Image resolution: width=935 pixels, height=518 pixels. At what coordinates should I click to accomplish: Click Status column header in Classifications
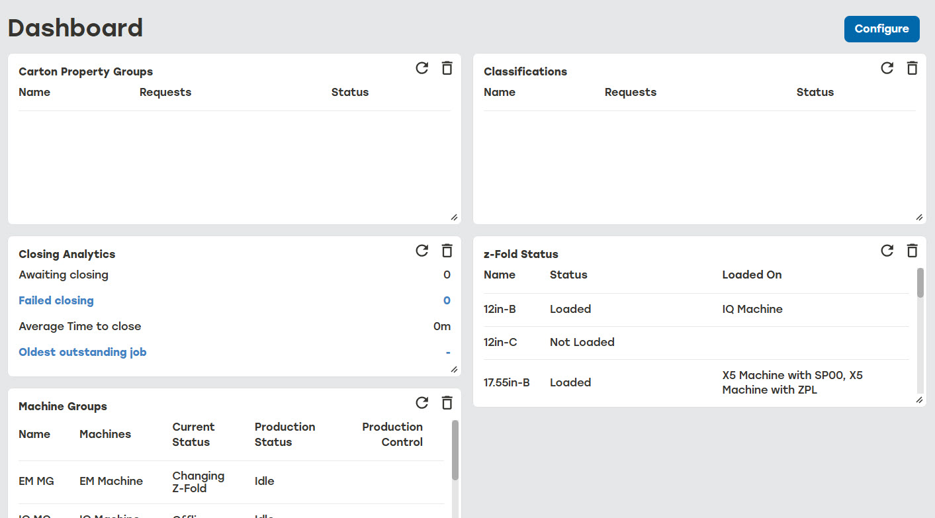pos(815,92)
